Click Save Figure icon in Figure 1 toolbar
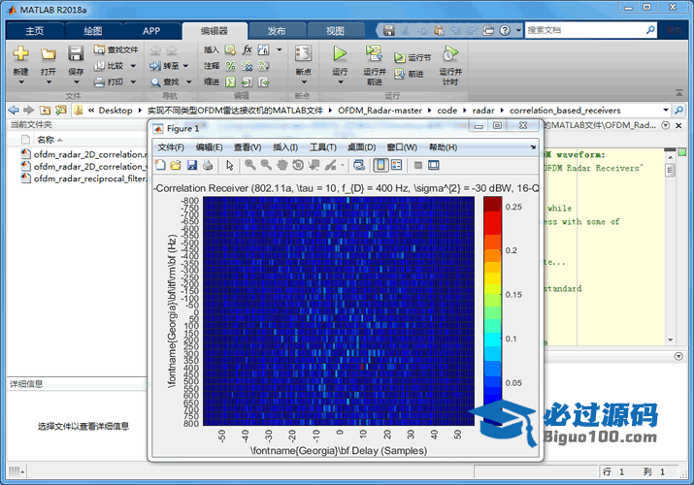 (x=191, y=165)
